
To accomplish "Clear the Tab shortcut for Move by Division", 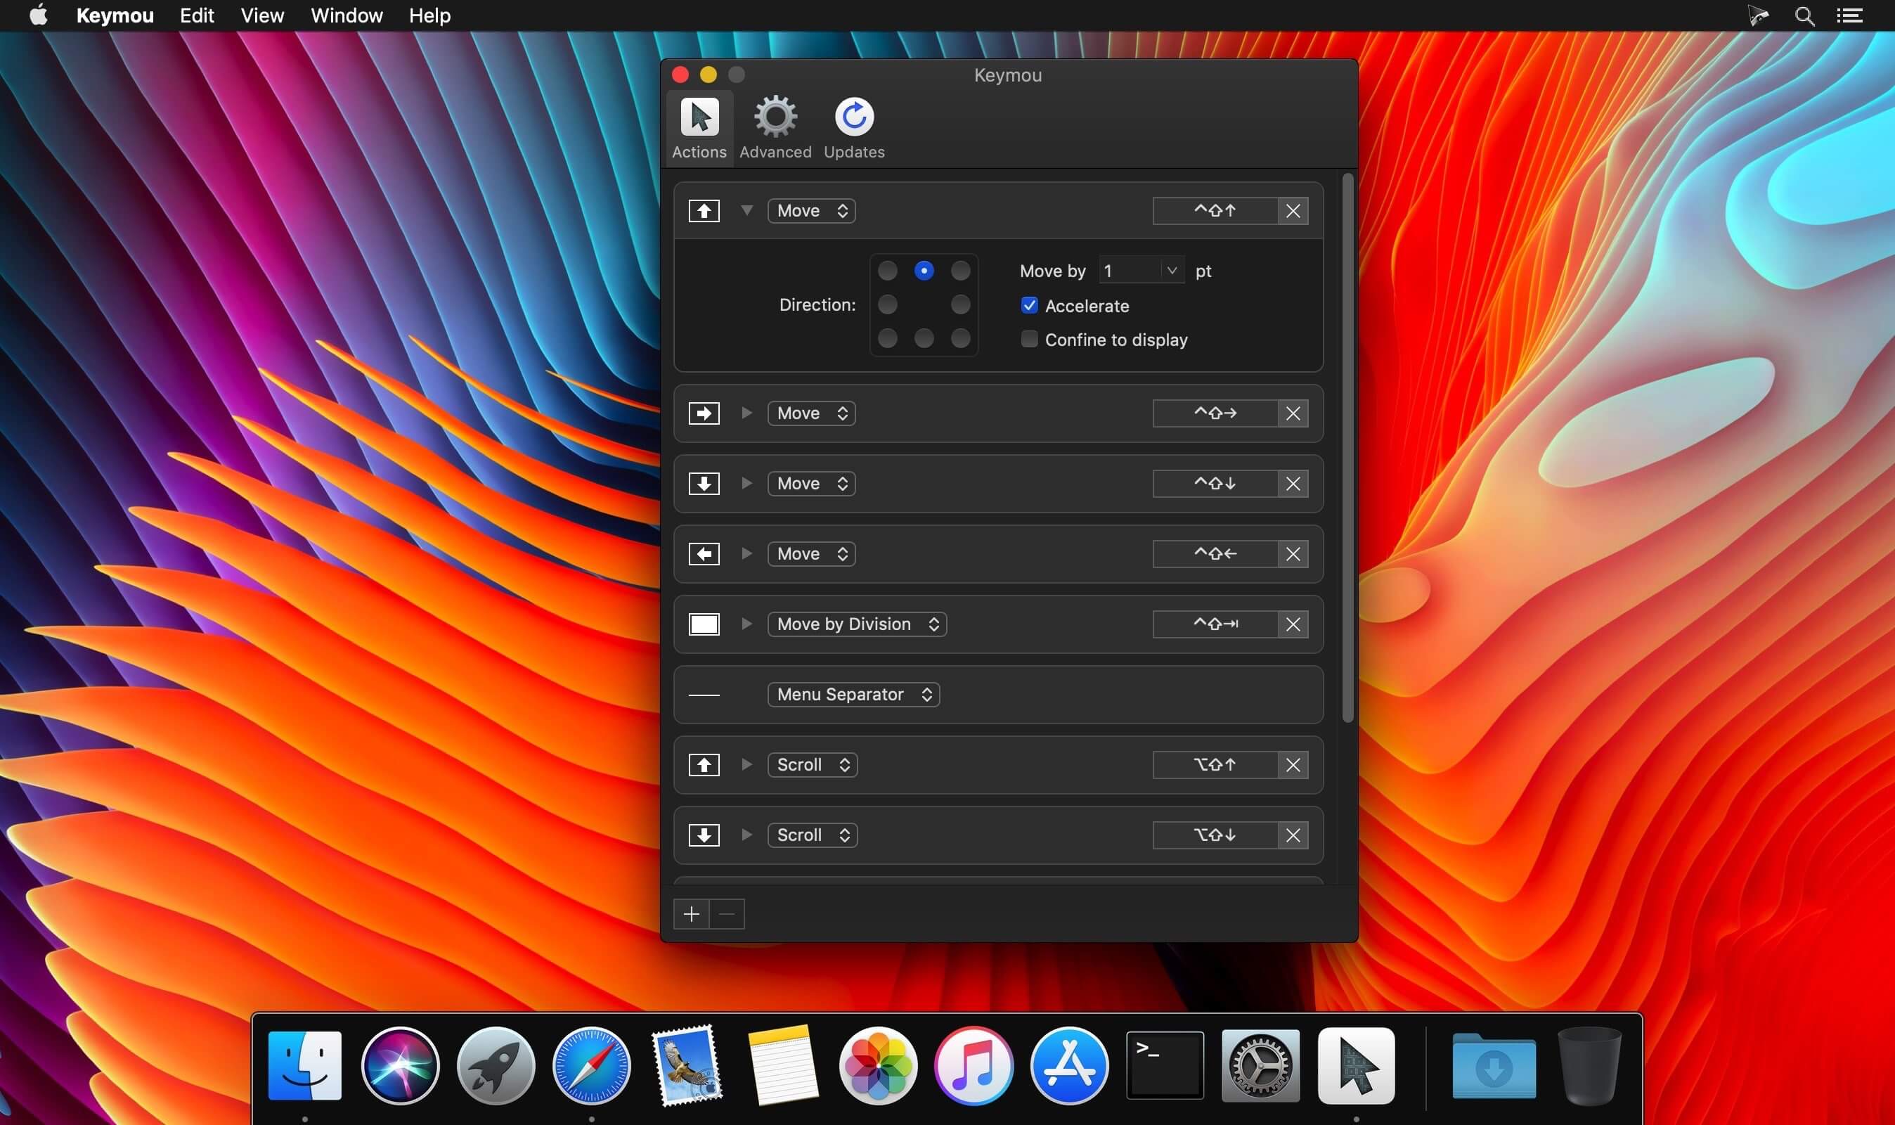I will coord(1293,624).
